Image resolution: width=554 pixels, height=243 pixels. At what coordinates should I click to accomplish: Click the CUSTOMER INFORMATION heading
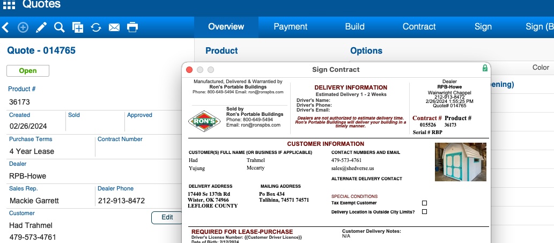pyautogui.click(x=326, y=144)
